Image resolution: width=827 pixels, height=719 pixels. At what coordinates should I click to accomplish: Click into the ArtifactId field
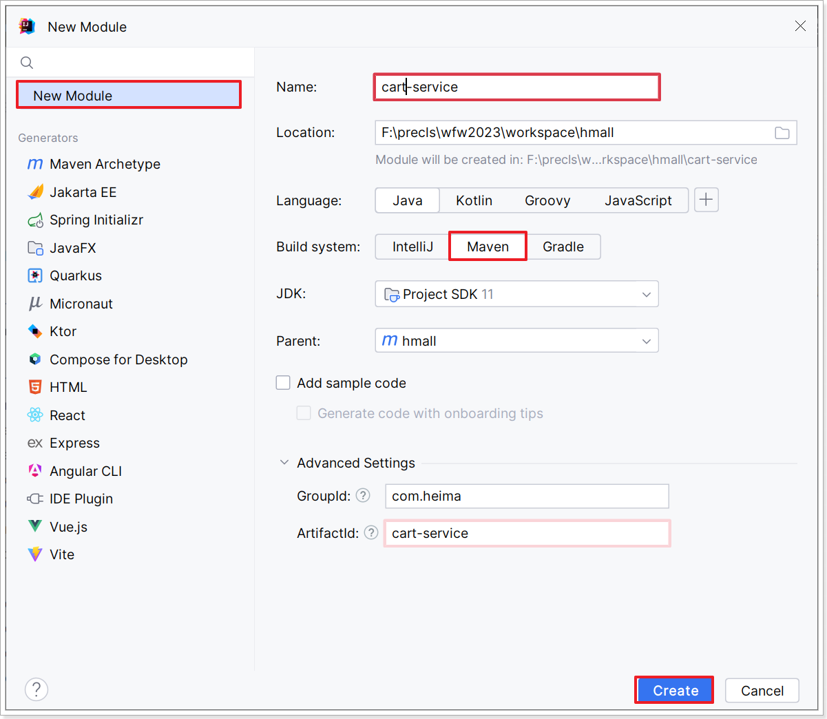(527, 533)
